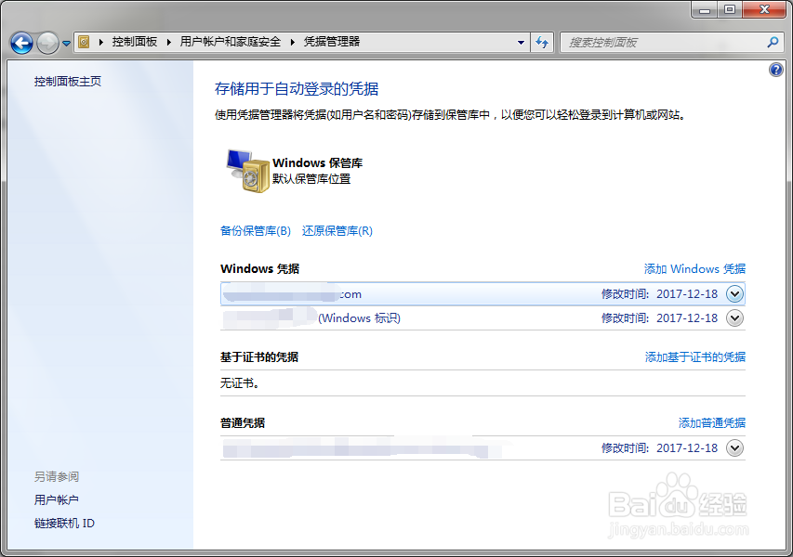Click 添加 Windows 凭据 link
Viewport: 793px width, 557px height.
pyautogui.click(x=694, y=268)
